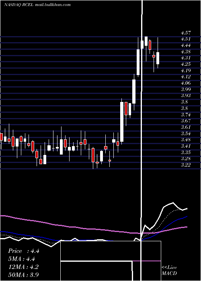This screenshot has width=201, height=281.
Task: Click the 3.61 price axis label
Action: point(186,127)
